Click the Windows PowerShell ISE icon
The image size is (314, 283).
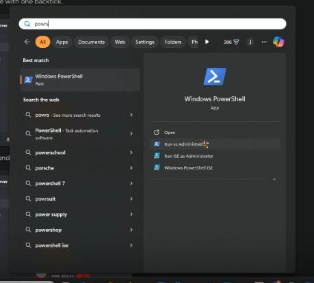pyautogui.click(x=157, y=167)
